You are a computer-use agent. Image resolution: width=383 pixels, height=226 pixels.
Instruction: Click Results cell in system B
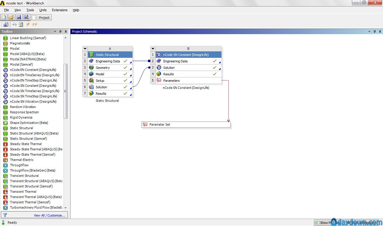click(x=188, y=74)
